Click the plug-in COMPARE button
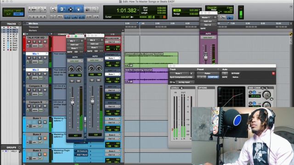The height and width of the screenshot is (165, 294). pyautogui.click(x=213, y=77)
